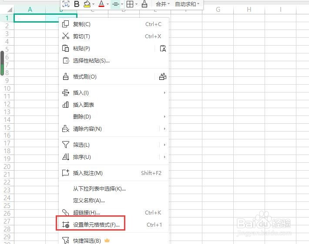Click the gear cell icon next to 设置单元格格式
309x244 pixels.
[x=66, y=224]
